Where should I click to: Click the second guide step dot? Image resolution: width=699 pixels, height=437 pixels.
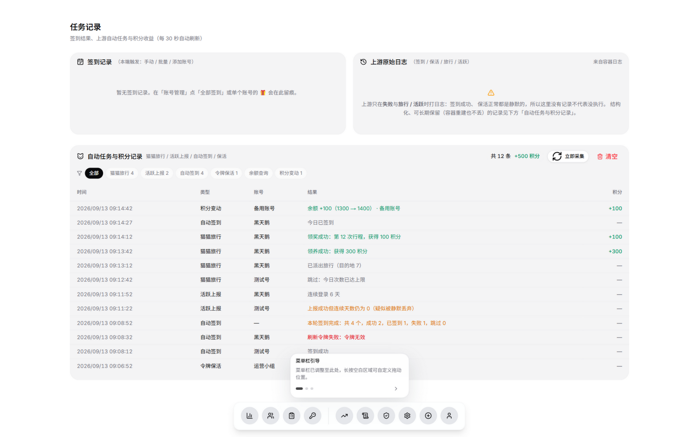coord(307,388)
